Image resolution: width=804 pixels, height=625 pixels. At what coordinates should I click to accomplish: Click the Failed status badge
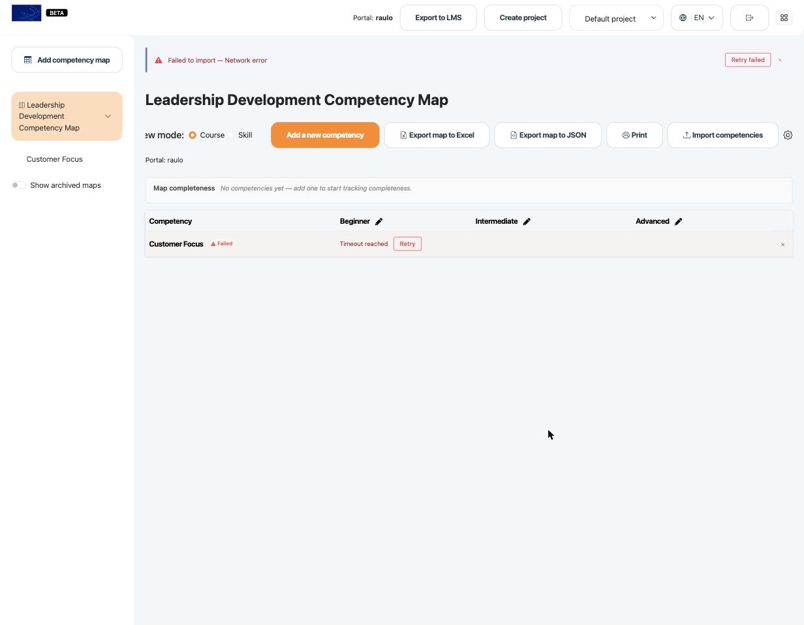click(x=222, y=244)
